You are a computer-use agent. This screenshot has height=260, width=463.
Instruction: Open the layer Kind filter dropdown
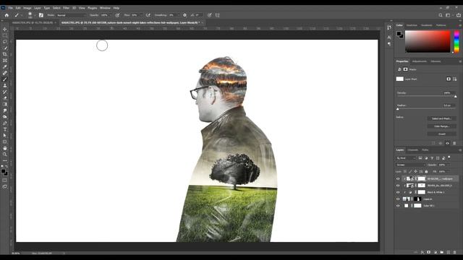pos(406,158)
